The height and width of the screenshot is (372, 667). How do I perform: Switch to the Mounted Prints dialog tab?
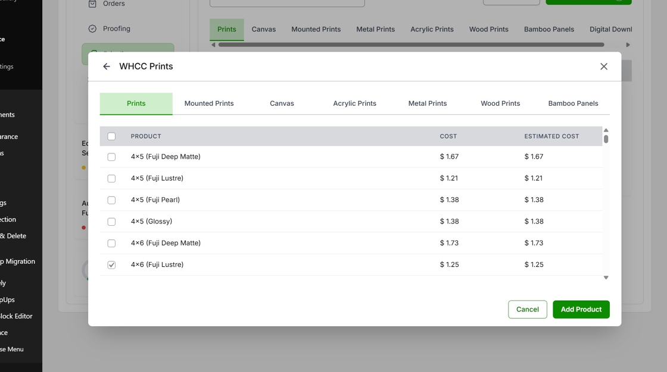pyautogui.click(x=209, y=103)
